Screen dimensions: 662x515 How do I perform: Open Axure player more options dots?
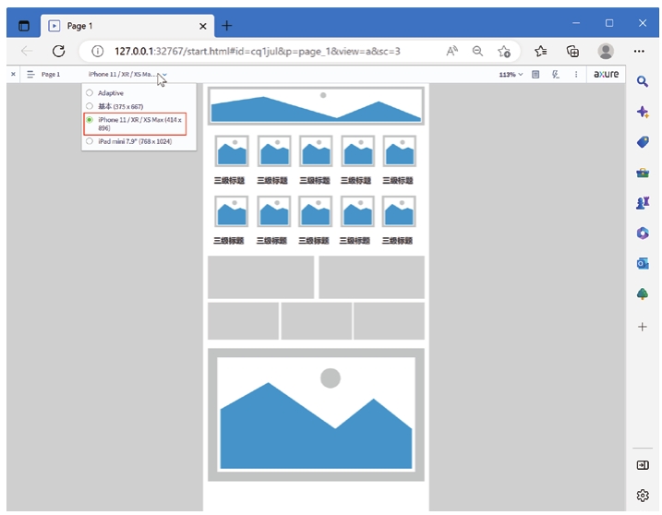(576, 74)
